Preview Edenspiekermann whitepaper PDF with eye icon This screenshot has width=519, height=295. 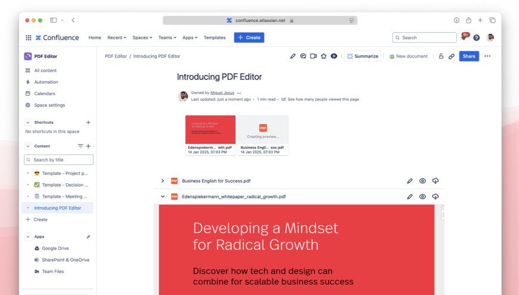423,196
